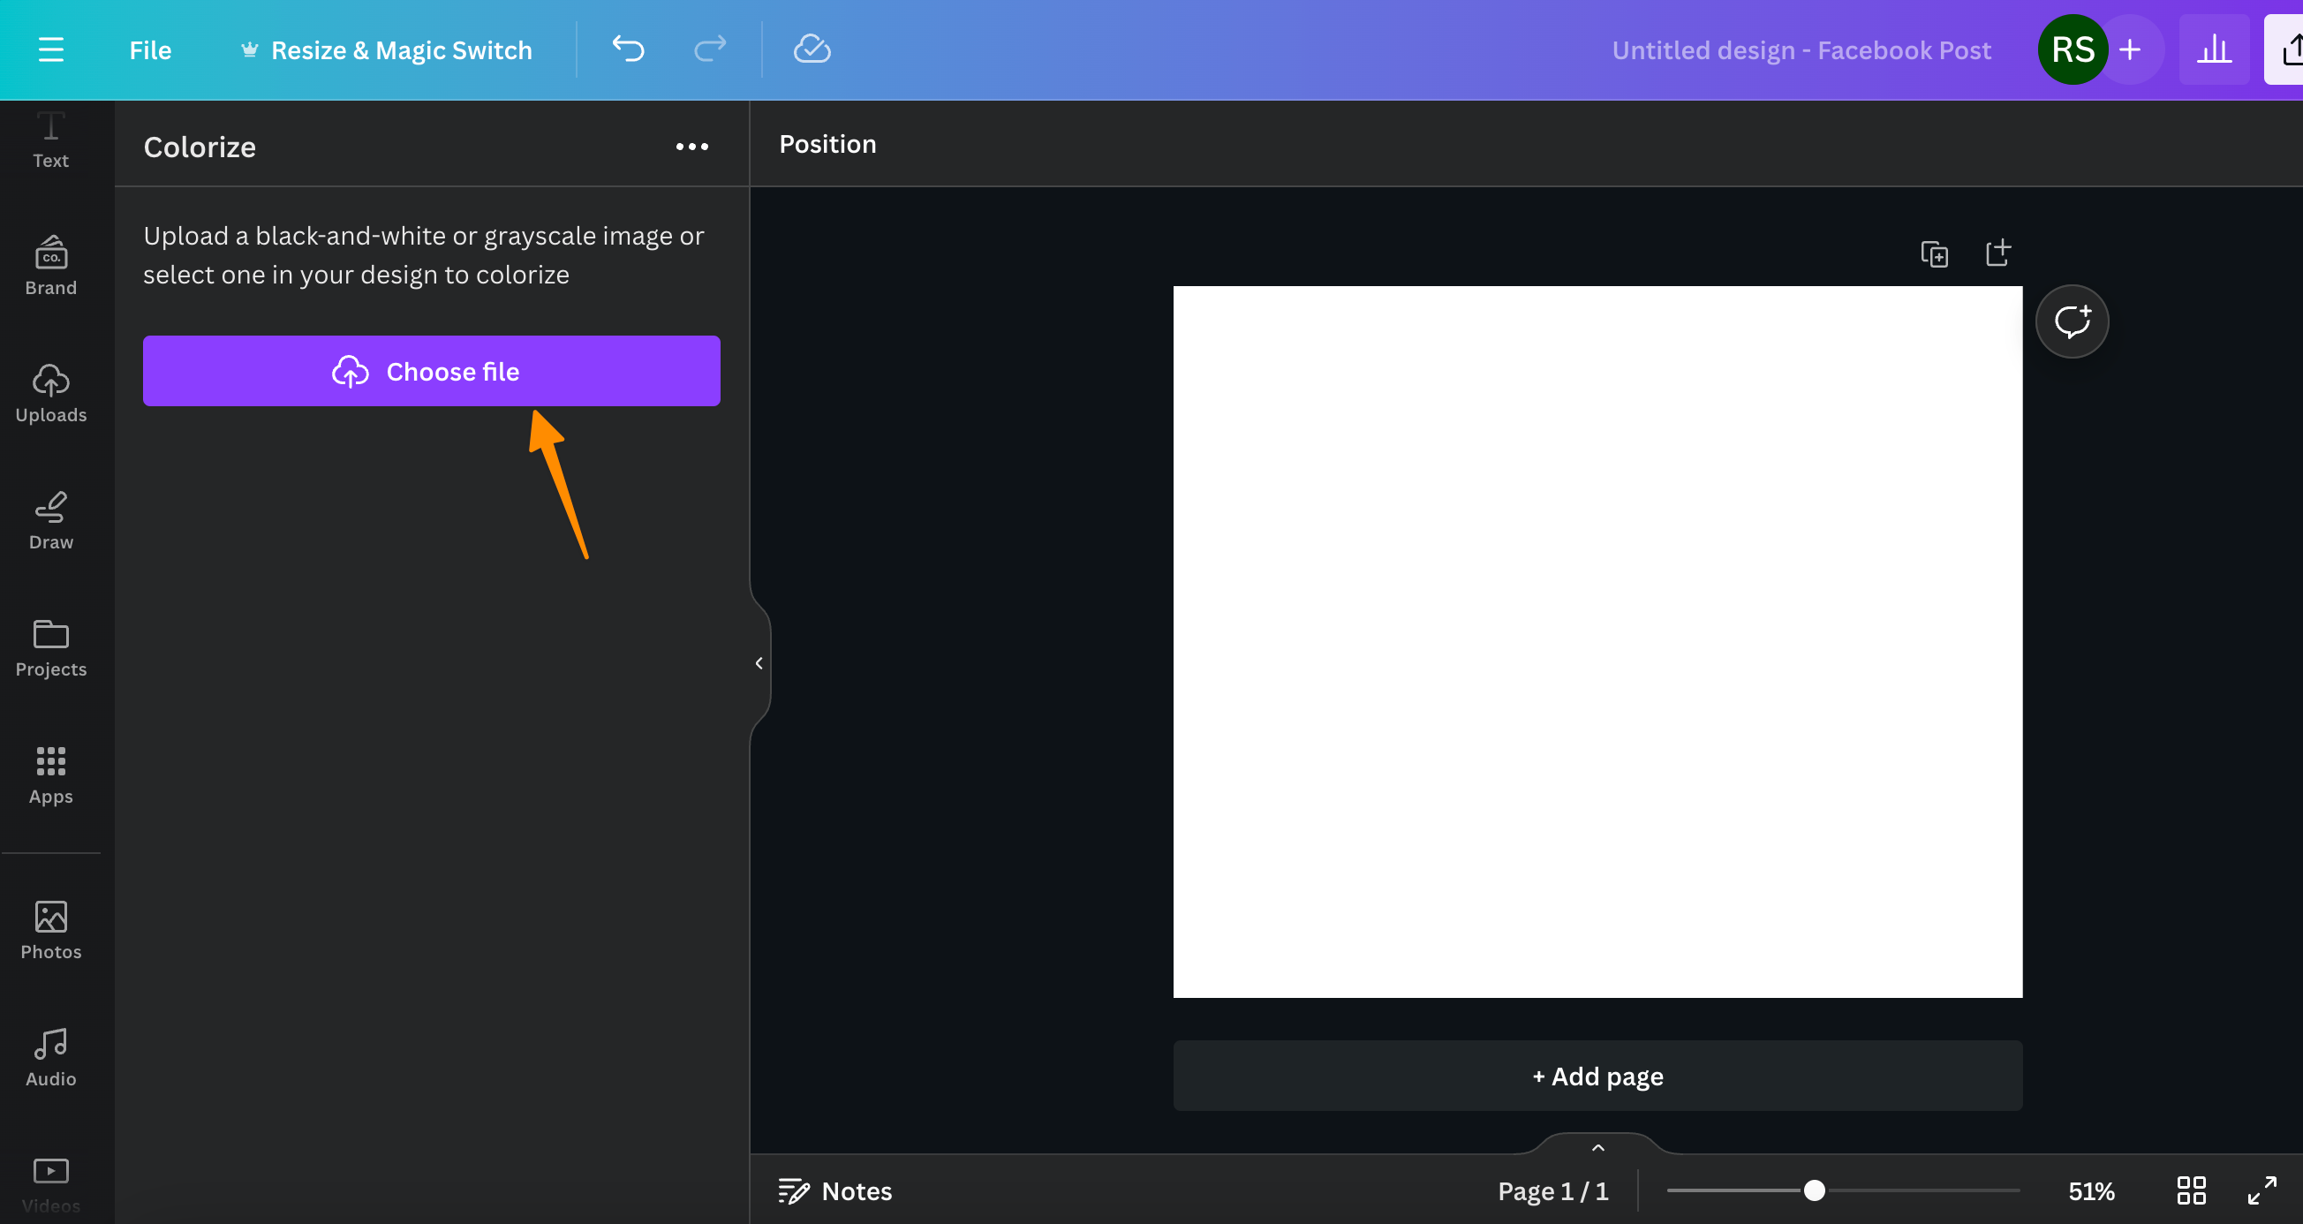2303x1224 pixels.
Task: Click the cloud save status icon
Action: (x=812, y=49)
